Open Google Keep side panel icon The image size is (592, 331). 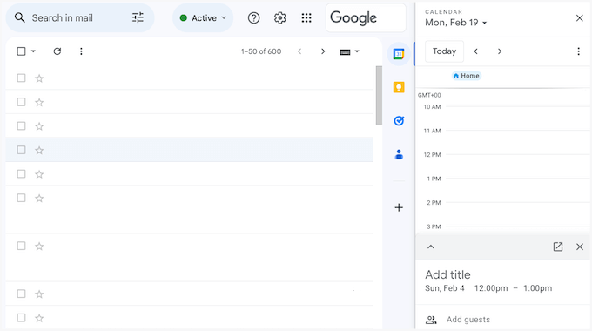(399, 87)
